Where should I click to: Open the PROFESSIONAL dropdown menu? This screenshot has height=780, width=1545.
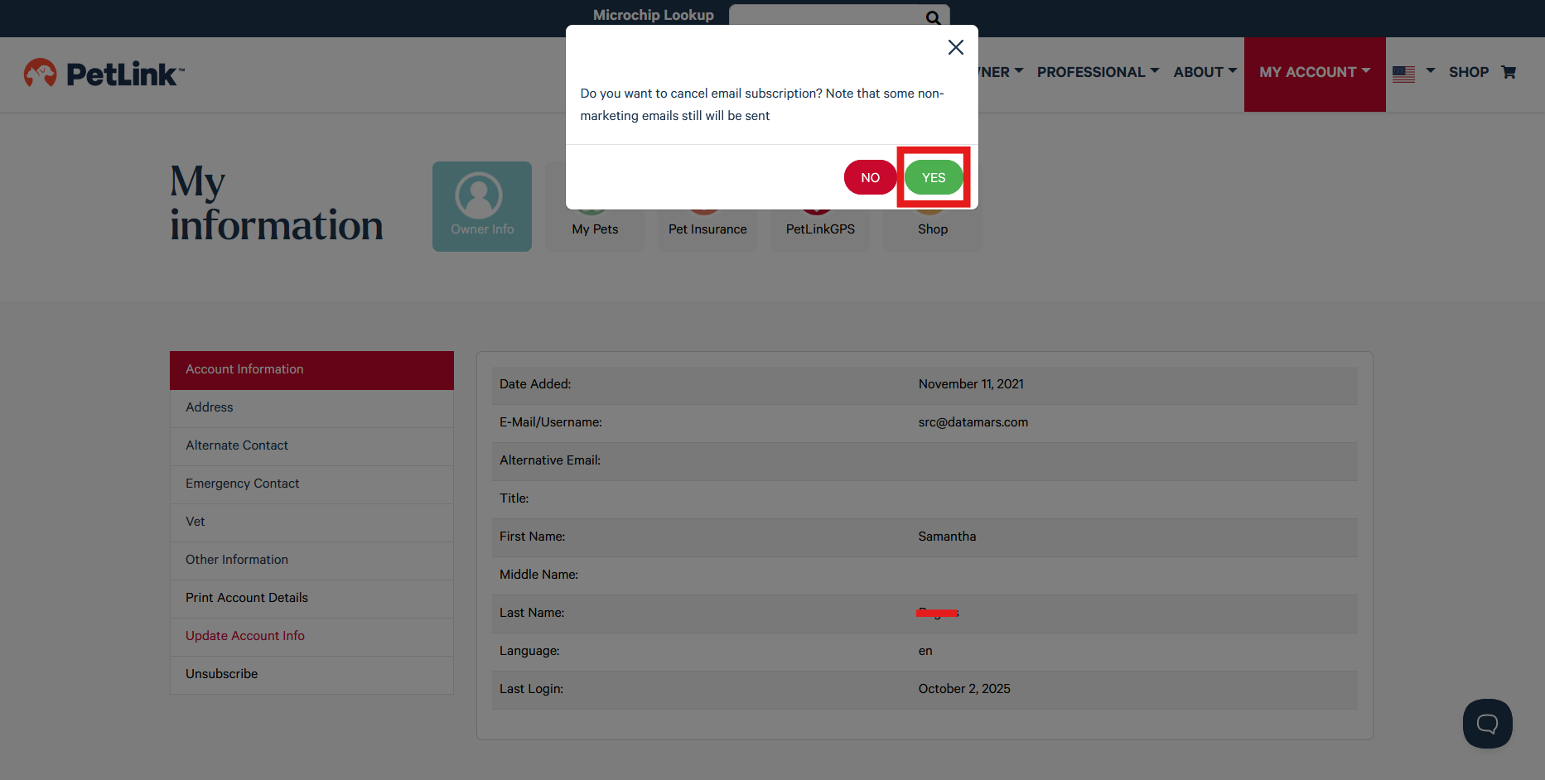click(1098, 72)
